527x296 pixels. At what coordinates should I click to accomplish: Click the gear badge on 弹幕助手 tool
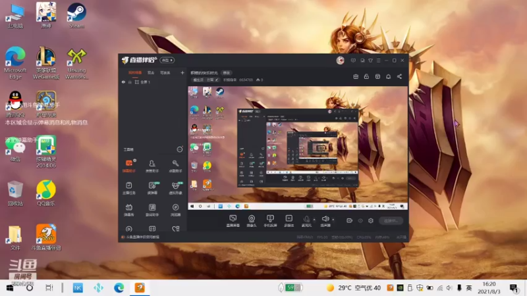pos(135,160)
